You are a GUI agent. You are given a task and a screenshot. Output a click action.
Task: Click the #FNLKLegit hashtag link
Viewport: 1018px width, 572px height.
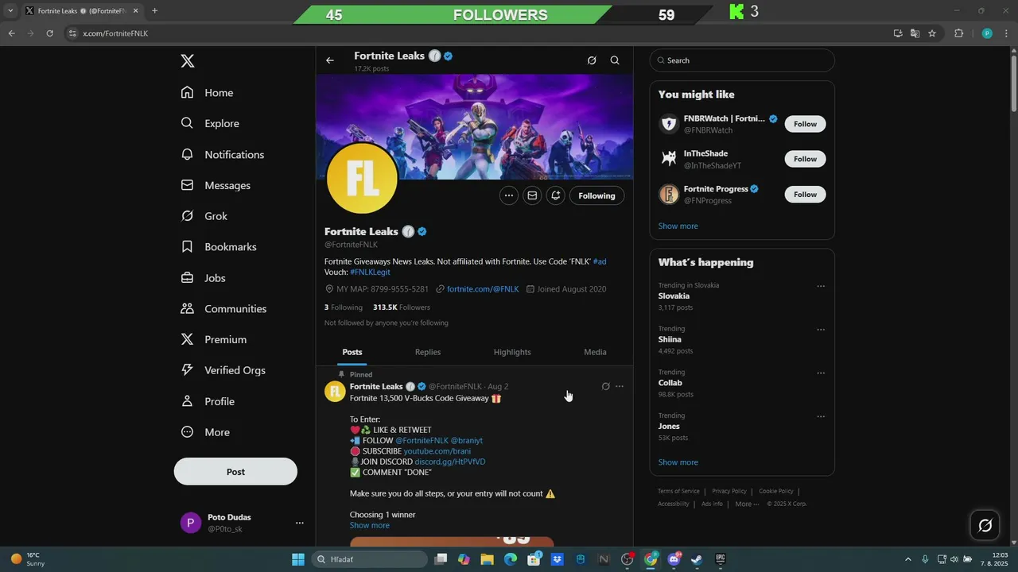(x=370, y=272)
